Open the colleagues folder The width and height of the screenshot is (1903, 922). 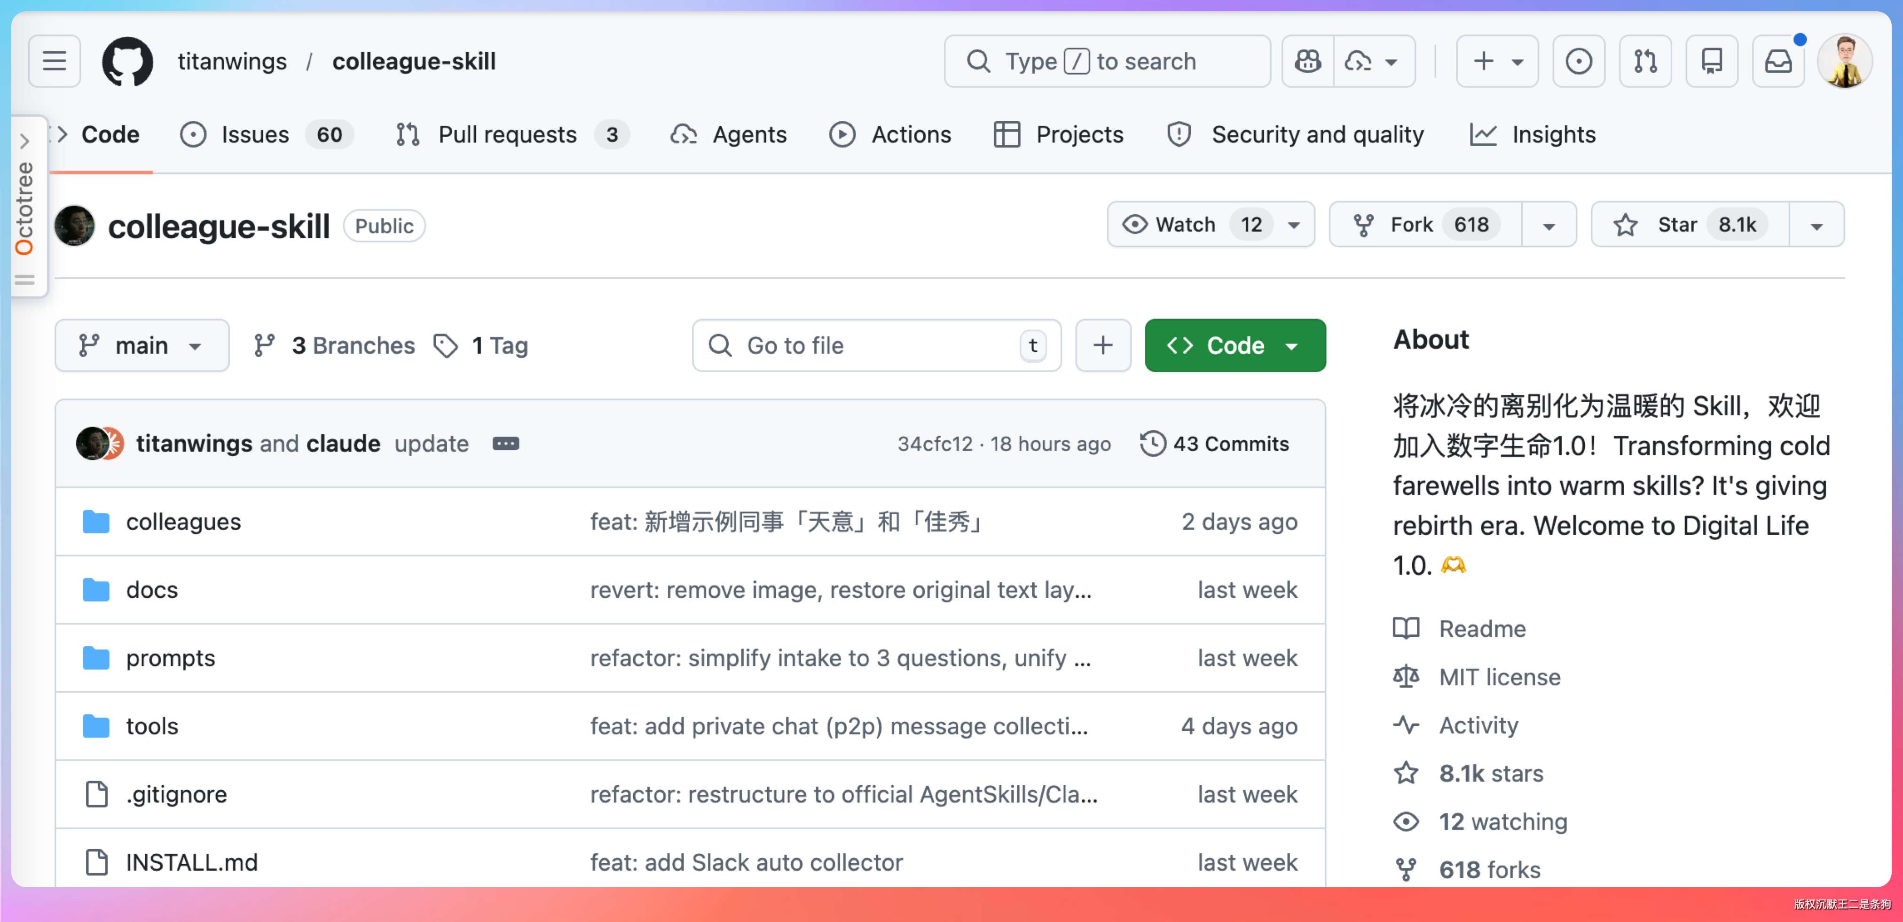pyautogui.click(x=183, y=522)
